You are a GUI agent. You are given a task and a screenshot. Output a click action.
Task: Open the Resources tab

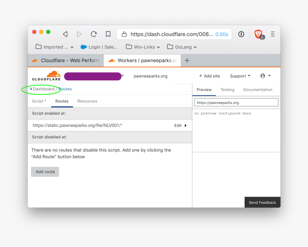point(87,101)
